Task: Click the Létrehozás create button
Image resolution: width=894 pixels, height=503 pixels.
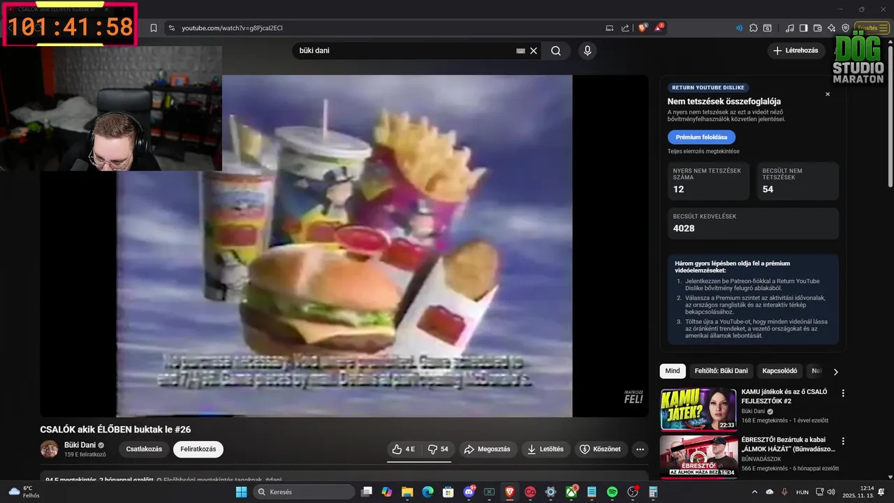Action: coord(796,50)
